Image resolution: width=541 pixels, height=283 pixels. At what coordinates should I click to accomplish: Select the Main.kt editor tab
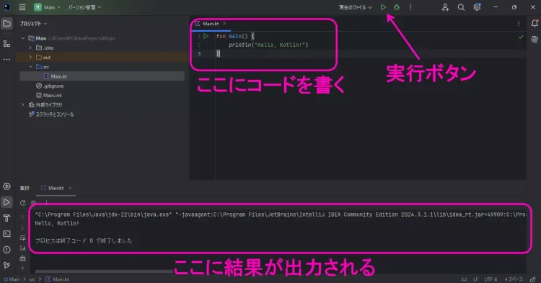click(211, 24)
